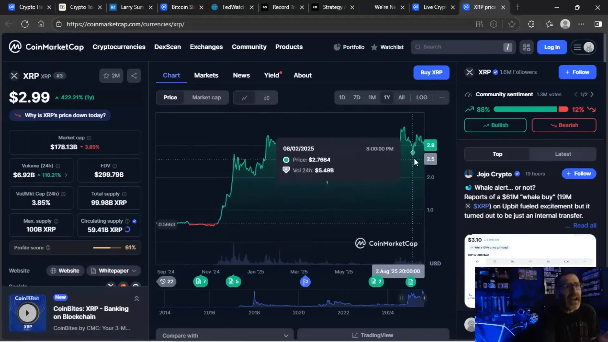Add XRP to watchlist star button
This screenshot has height=342, width=608.
coord(111,76)
